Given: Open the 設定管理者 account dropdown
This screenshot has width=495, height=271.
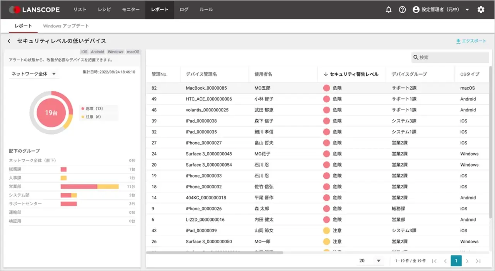Looking at the screenshot, I should [x=441, y=10].
